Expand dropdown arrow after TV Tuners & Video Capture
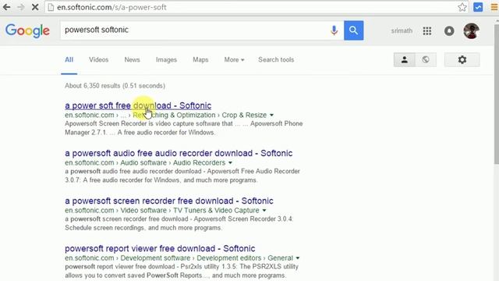 click(264, 211)
